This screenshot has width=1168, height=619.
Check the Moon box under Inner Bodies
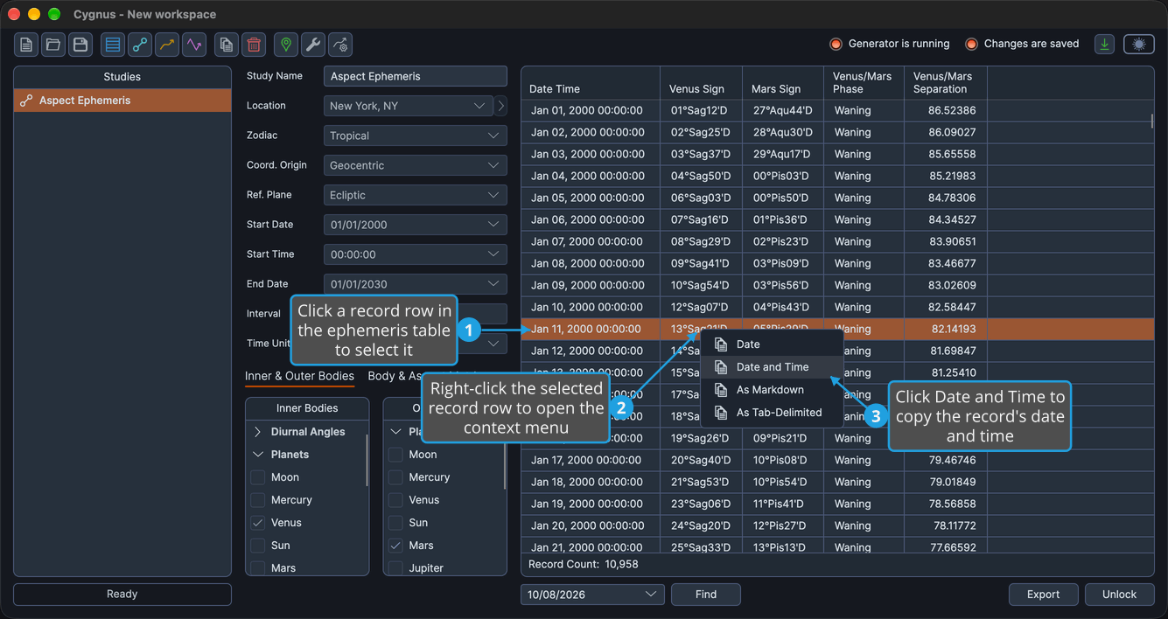[258, 477]
